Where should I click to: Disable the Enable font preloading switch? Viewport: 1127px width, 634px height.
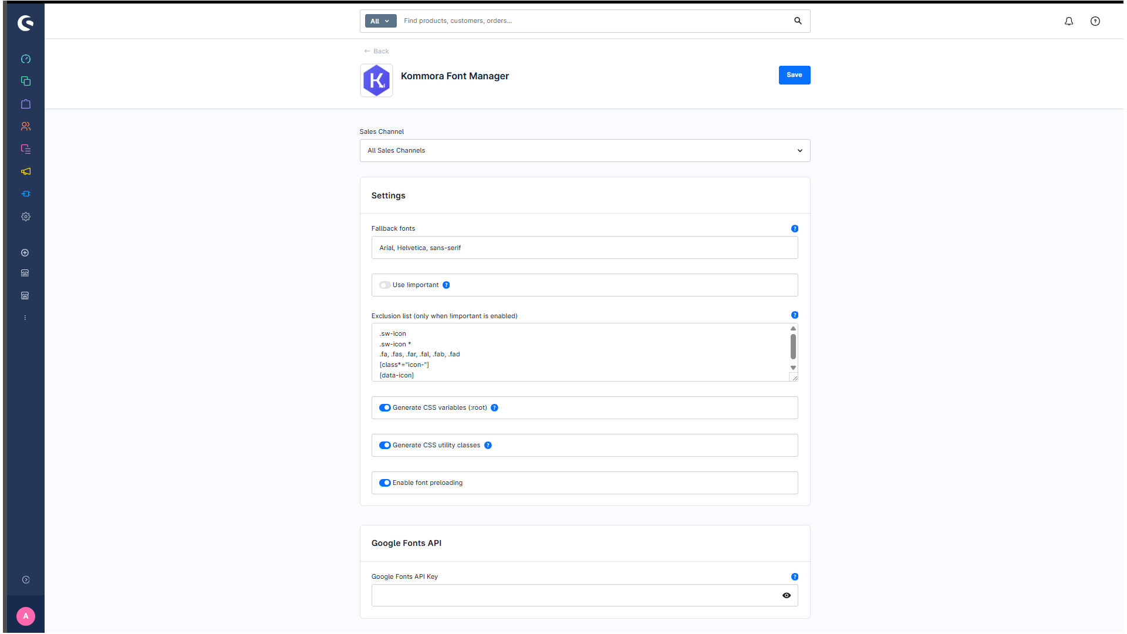(x=385, y=483)
